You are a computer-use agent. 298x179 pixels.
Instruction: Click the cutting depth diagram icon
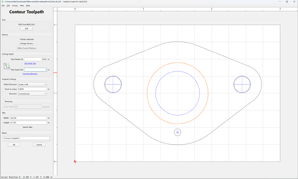coord(7,66)
